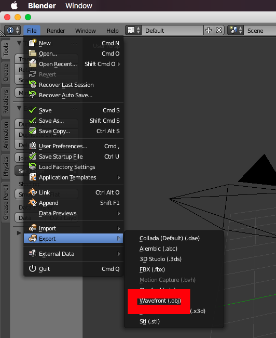Click the New file icon
The height and width of the screenshot is (338, 276).
click(33, 43)
